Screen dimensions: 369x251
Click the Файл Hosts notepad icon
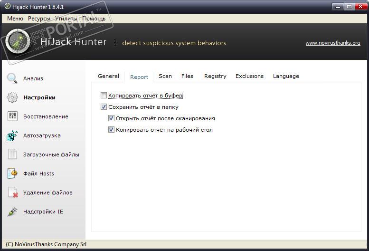click(12, 174)
